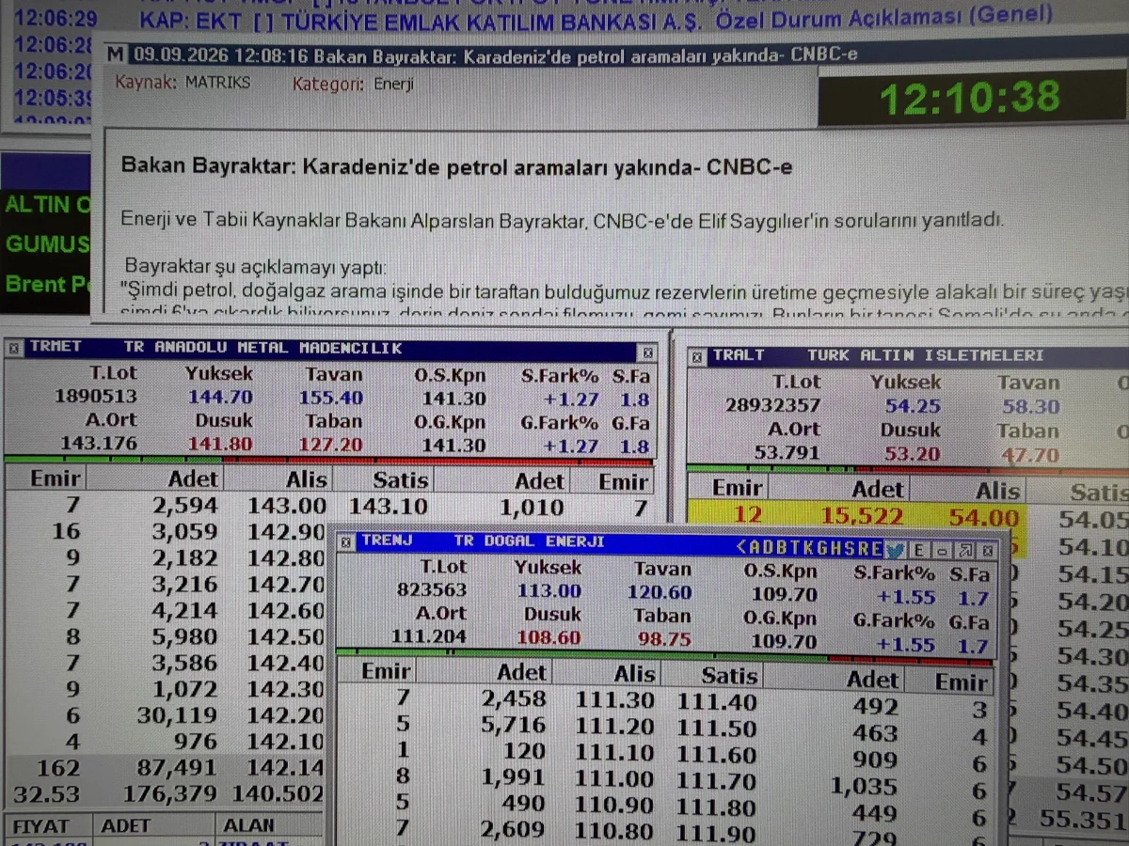Click TRENJ Tavan value 120.60
Viewport: 1129px width, 846px height.
[660, 592]
